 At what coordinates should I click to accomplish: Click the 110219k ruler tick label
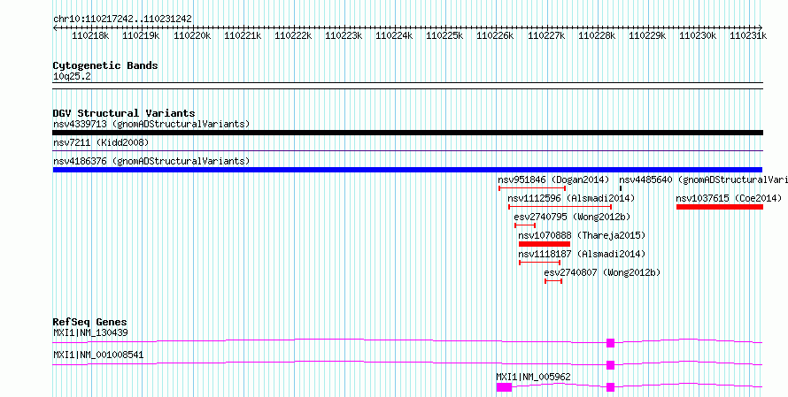[141, 35]
